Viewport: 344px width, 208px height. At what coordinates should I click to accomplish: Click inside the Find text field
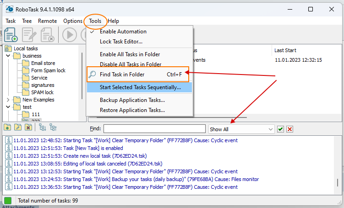tap(154, 129)
